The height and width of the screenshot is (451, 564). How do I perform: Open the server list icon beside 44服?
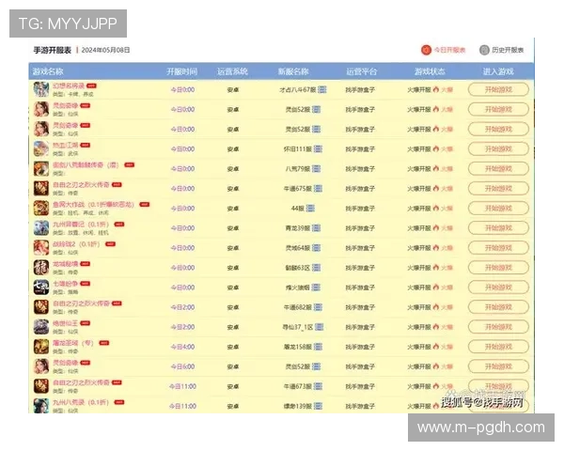pyautogui.click(x=310, y=209)
